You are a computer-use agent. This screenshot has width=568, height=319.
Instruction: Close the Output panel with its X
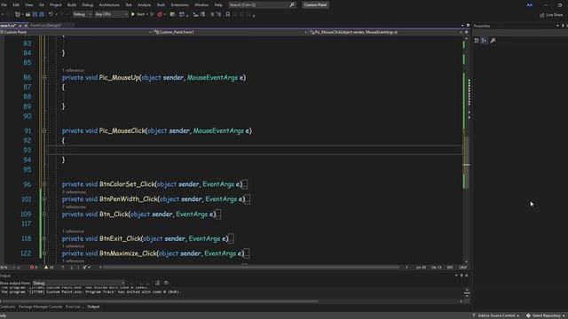click(x=467, y=276)
